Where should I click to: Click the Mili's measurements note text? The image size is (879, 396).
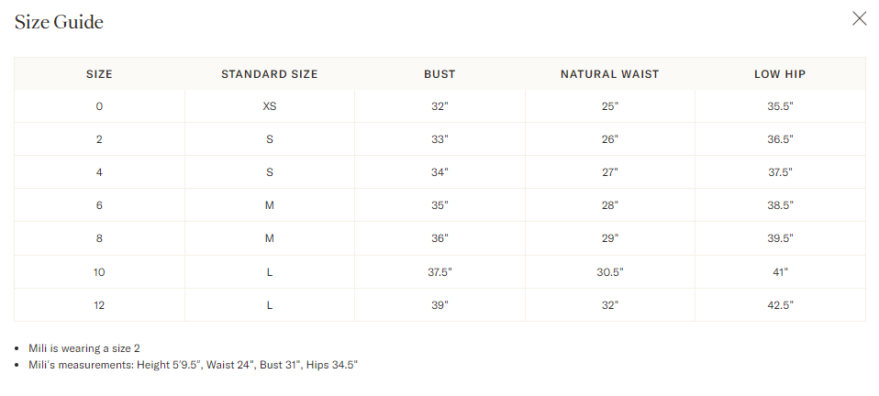click(x=193, y=365)
